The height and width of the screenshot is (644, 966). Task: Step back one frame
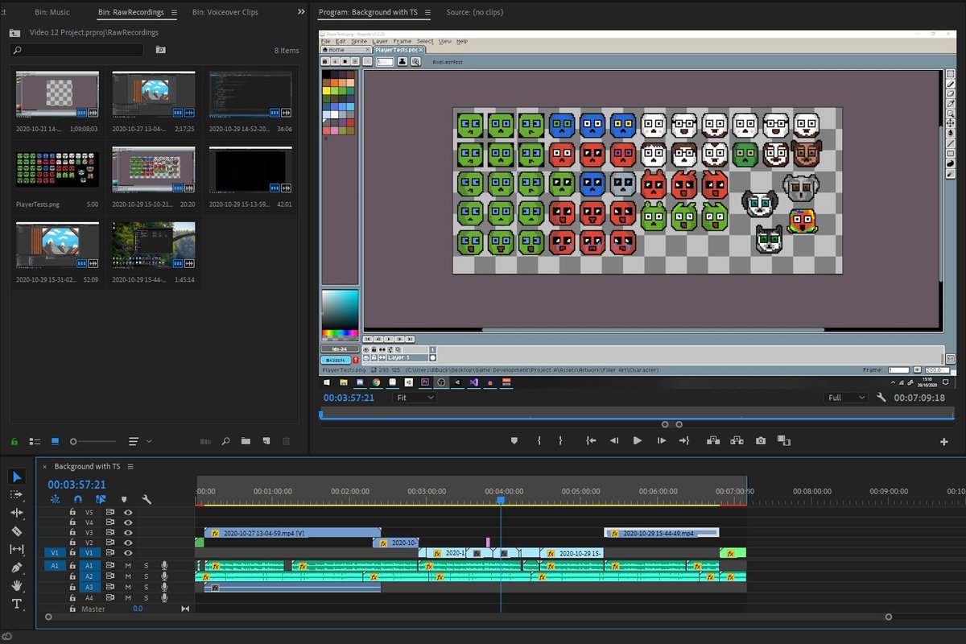(x=614, y=440)
